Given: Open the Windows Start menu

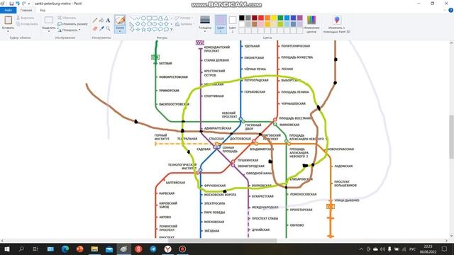Looking at the screenshot, I should [x=7, y=249].
